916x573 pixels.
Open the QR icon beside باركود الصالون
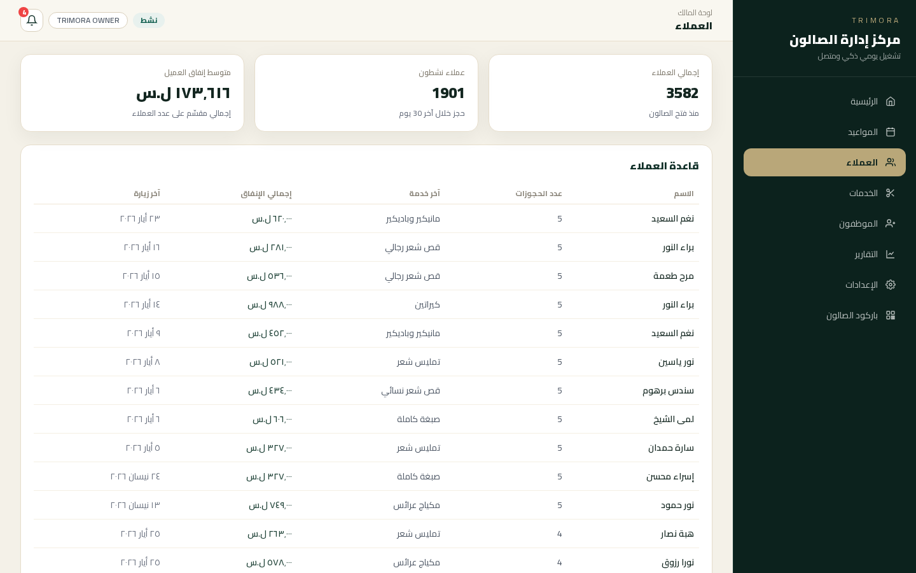[x=891, y=315]
